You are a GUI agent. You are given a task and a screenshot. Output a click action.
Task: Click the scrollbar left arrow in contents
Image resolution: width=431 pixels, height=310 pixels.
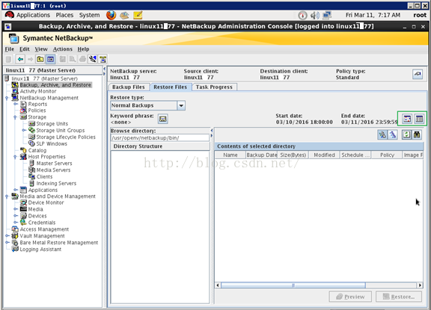click(x=218, y=285)
